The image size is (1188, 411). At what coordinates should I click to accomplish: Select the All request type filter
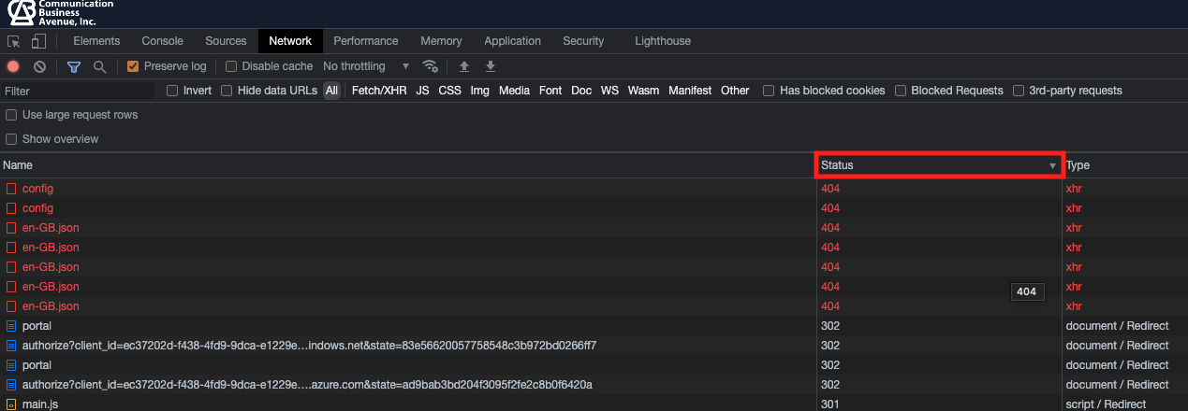(x=332, y=91)
